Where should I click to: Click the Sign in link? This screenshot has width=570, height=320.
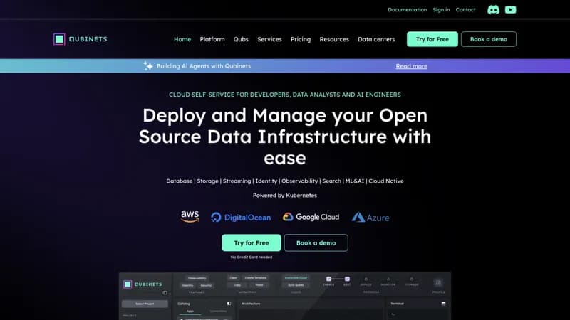[441, 10]
